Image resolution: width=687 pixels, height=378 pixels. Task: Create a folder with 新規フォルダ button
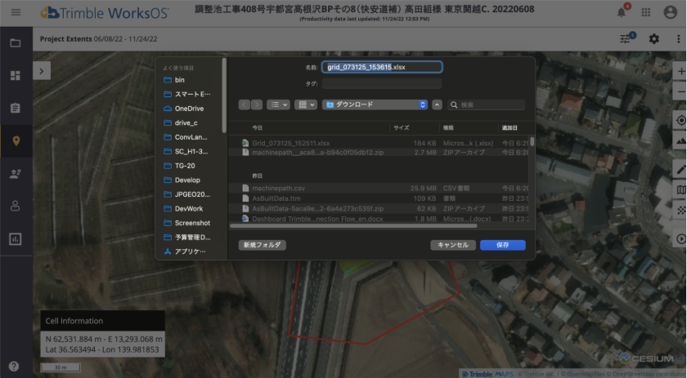tap(262, 245)
